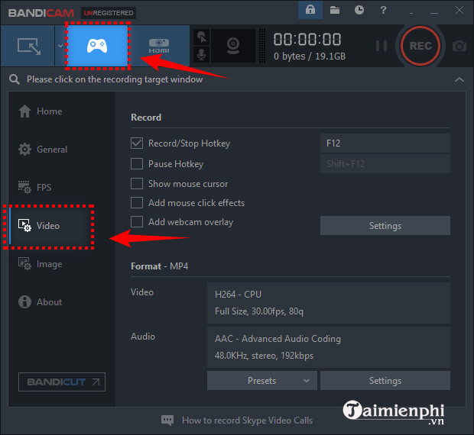Open the recording mode dropdown arrow
Screen dimensions: 474x435
tap(60, 46)
